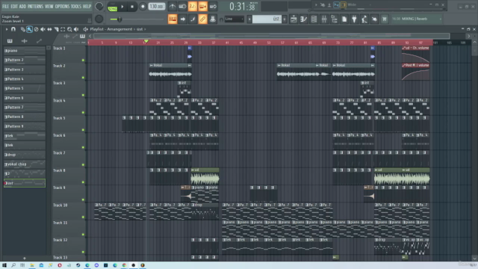This screenshot has width=478, height=269.
Task: Open the Channel rack from the toolbar
Action: [314, 19]
